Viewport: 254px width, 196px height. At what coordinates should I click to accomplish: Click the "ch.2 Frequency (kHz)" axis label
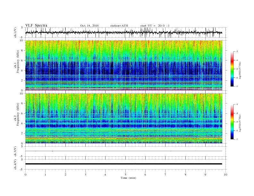(x=17, y=115)
